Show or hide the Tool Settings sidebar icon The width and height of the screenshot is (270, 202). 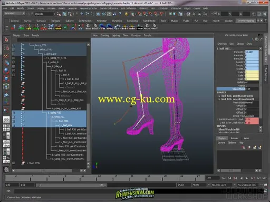259,14
